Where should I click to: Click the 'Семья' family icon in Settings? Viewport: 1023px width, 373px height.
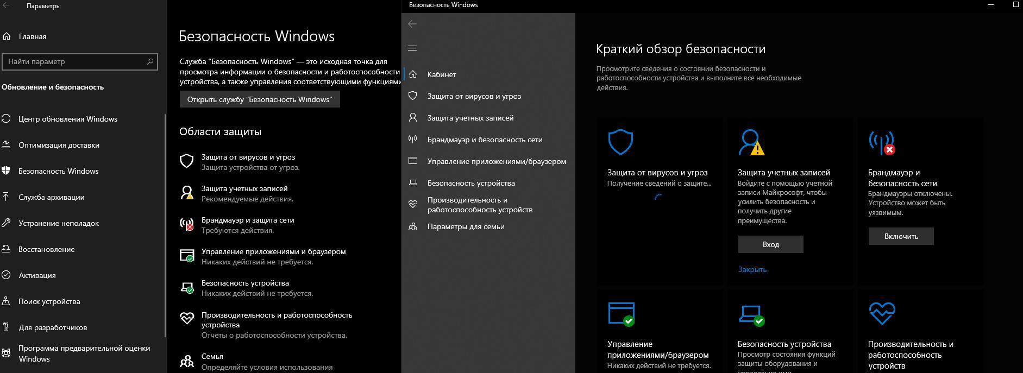click(187, 361)
